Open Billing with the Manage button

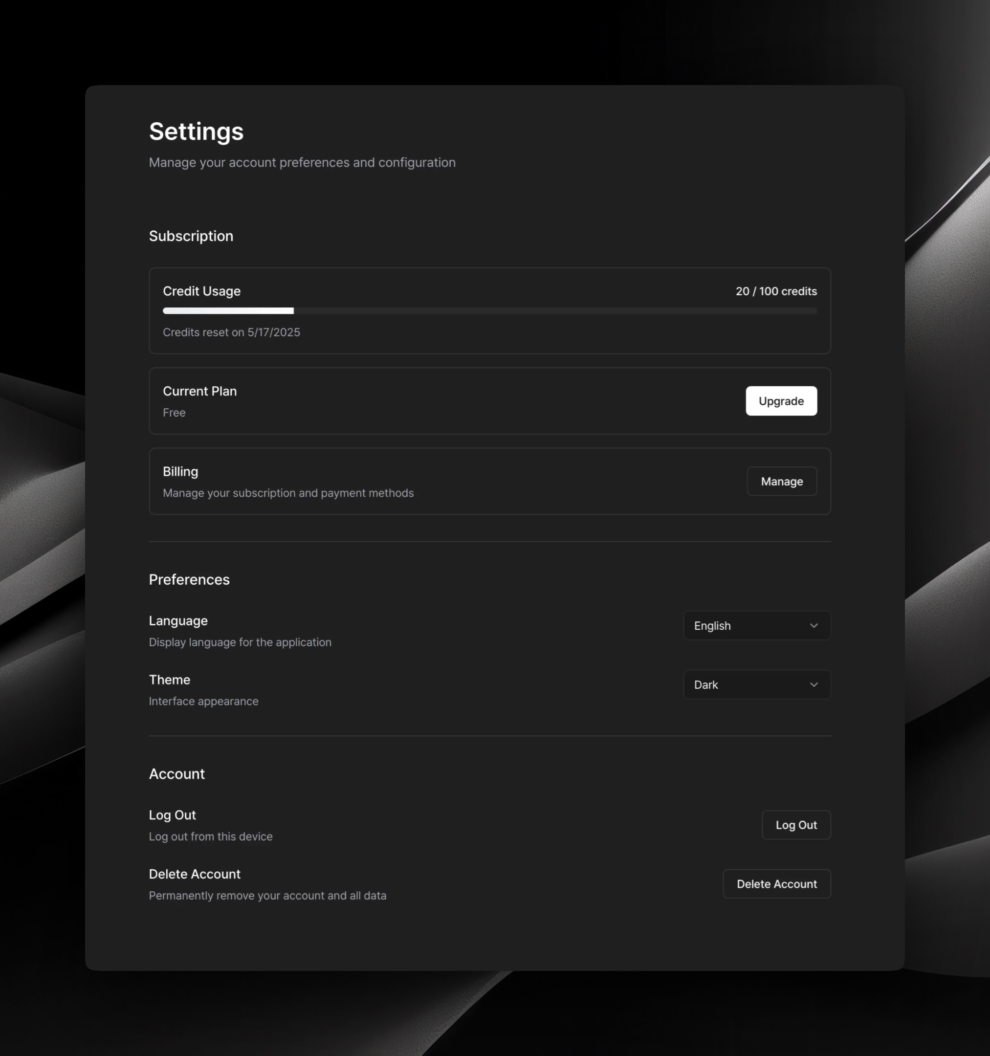point(781,481)
